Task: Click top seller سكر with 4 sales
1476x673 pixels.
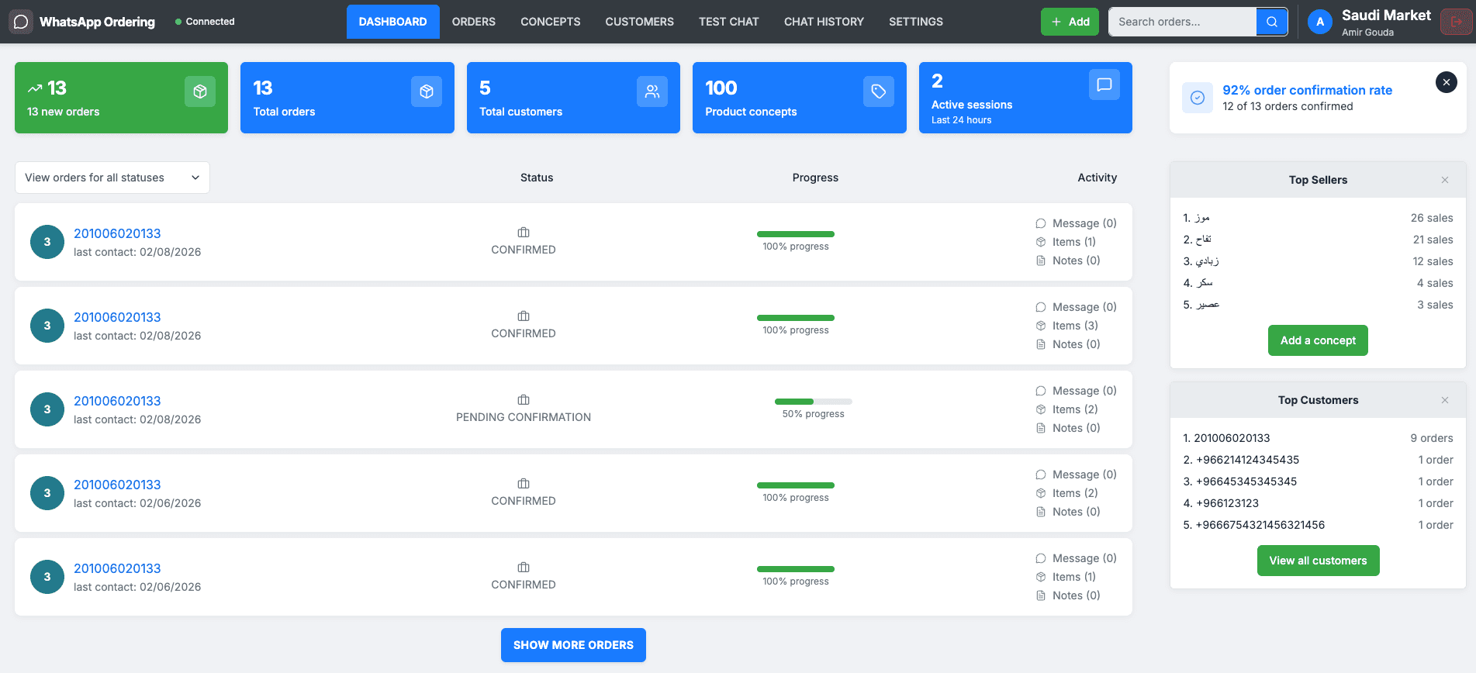Action: (x=1318, y=283)
